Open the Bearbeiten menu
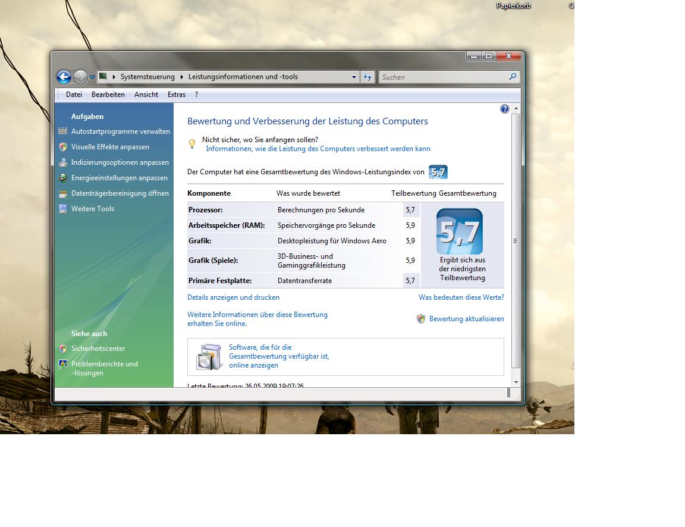685x527 pixels. click(108, 95)
